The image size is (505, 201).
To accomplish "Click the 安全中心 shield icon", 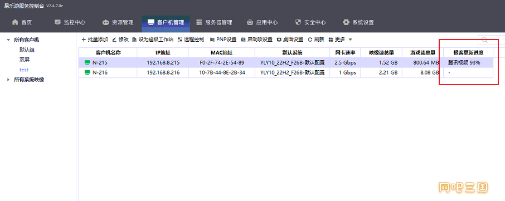I will click(298, 22).
